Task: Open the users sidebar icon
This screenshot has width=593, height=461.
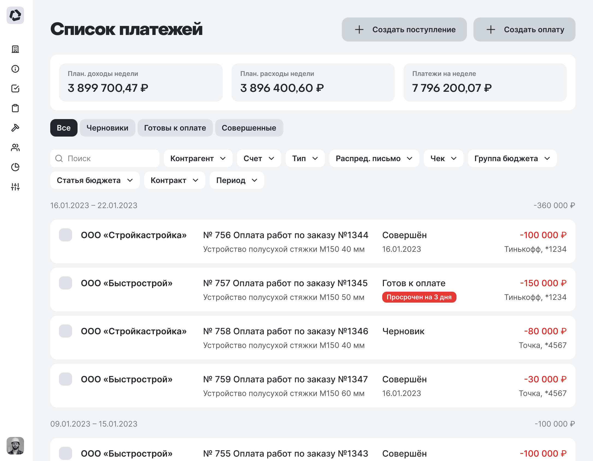Action: click(x=15, y=147)
